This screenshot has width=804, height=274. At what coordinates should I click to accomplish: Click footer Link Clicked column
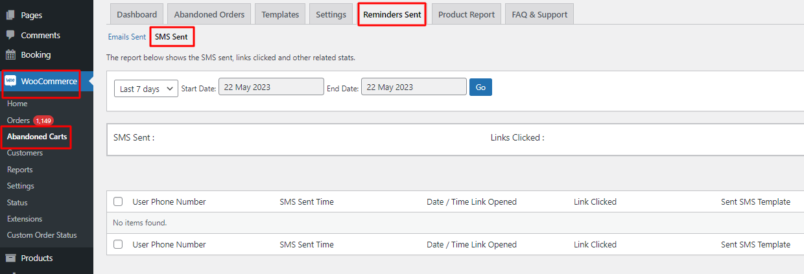595,244
